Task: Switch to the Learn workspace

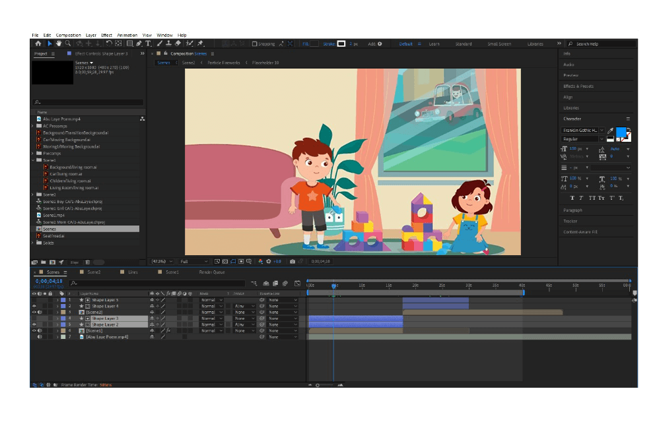Action: pos(434,44)
